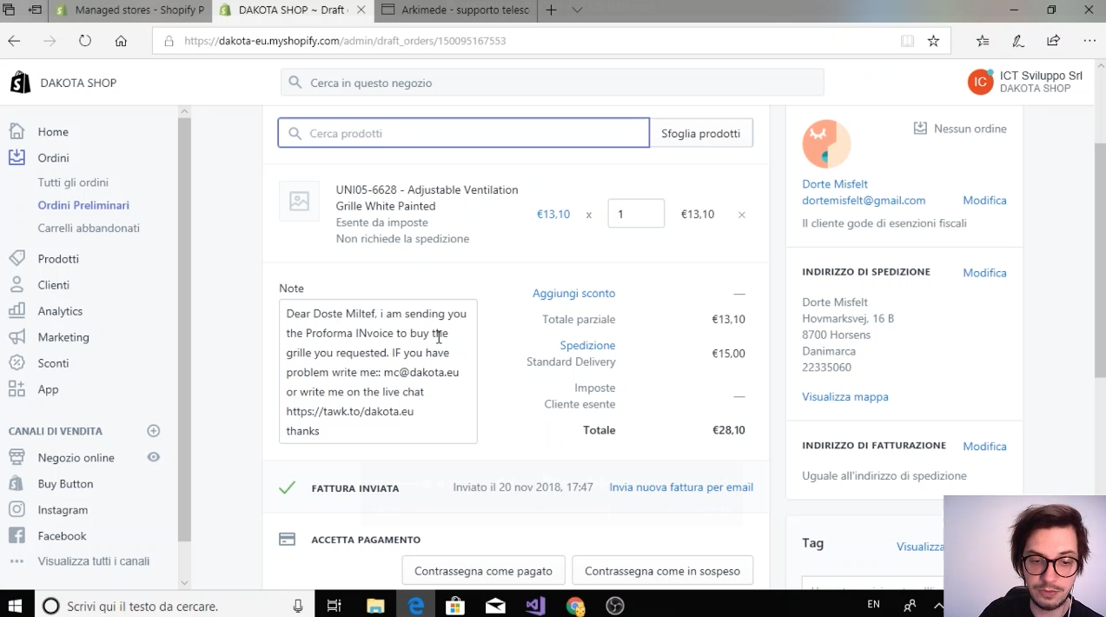Screen dimensions: 1106x617
Task: Click Contrassegna come in sospeso button
Action: 662,571
